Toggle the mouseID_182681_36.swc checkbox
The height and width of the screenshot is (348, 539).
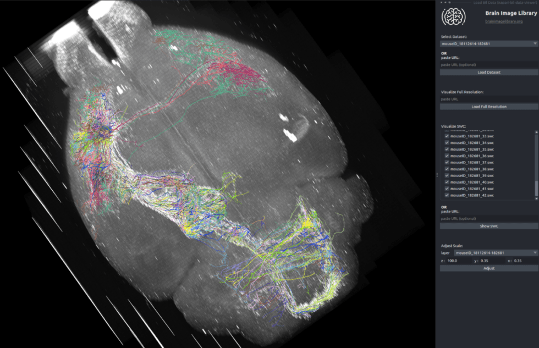coord(447,156)
